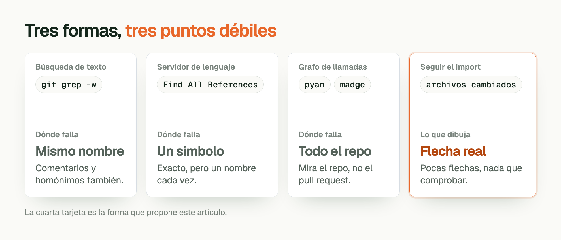Click the heading "Tres formas, tres puntos débiles"
The height and width of the screenshot is (240, 561).
[x=150, y=31]
